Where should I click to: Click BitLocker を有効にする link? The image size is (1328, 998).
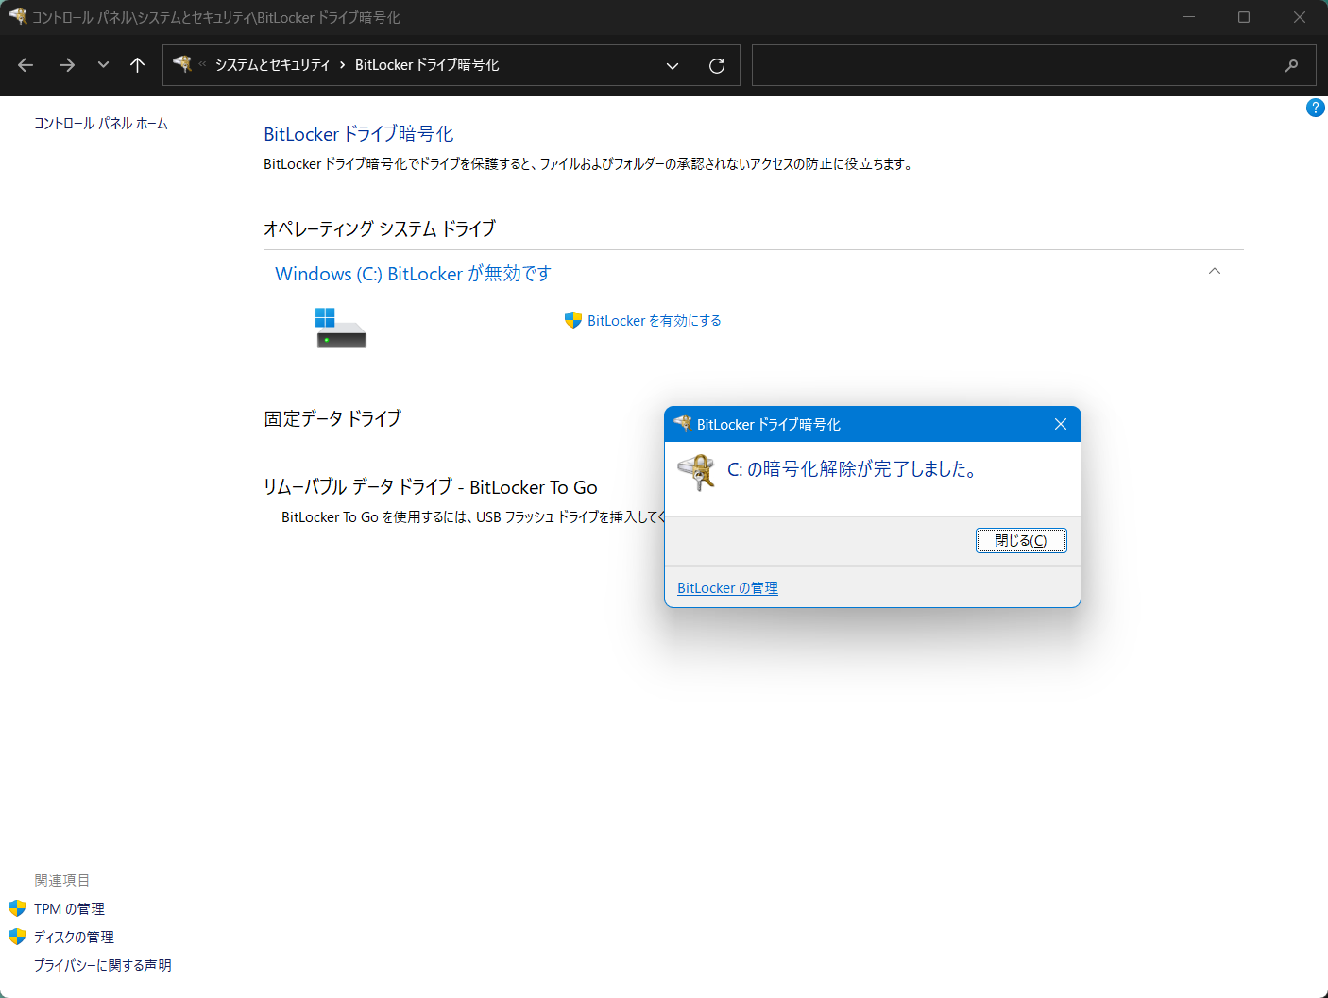coord(655,321)
